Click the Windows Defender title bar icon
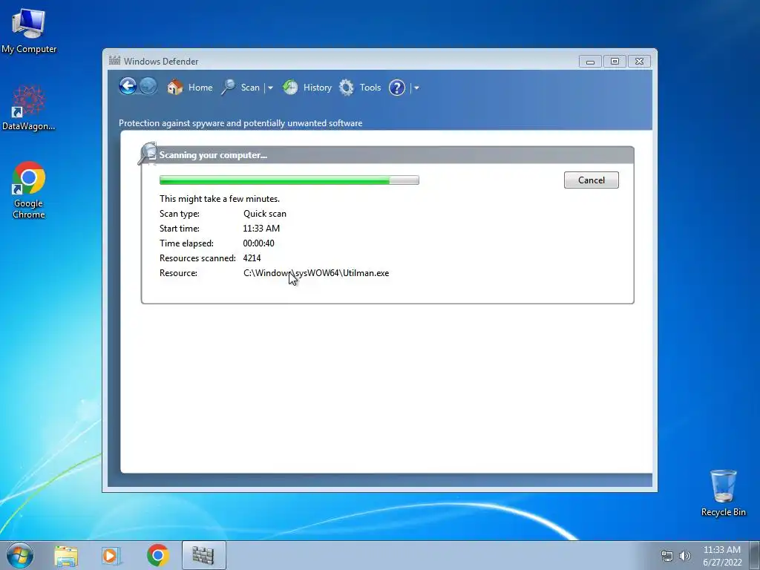The height and width of the screenshot is (570, 760). pos(114,61)
